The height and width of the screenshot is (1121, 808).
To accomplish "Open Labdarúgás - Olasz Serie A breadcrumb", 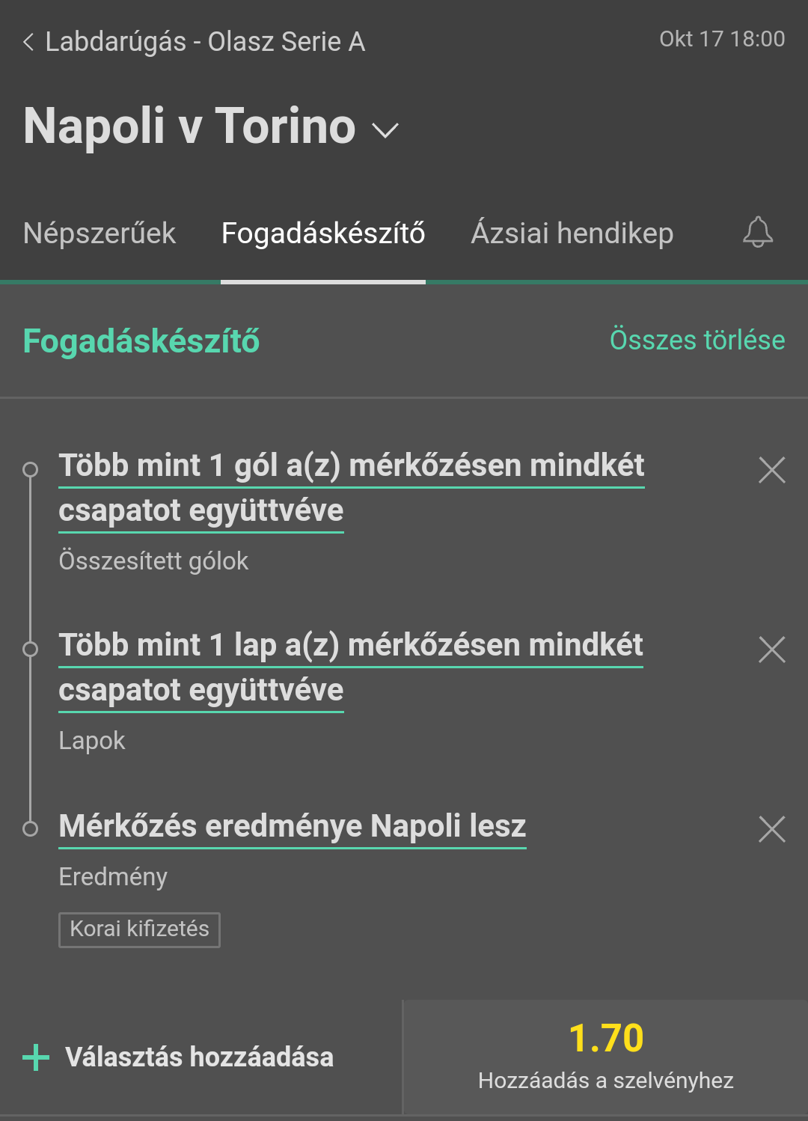I will point(205,42).
